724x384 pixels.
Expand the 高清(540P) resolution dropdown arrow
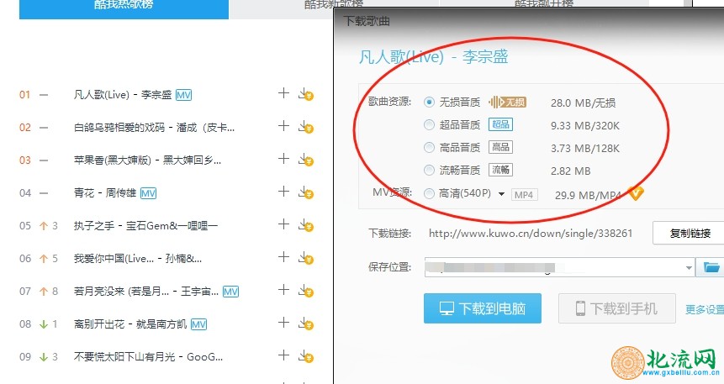(501, 194)
